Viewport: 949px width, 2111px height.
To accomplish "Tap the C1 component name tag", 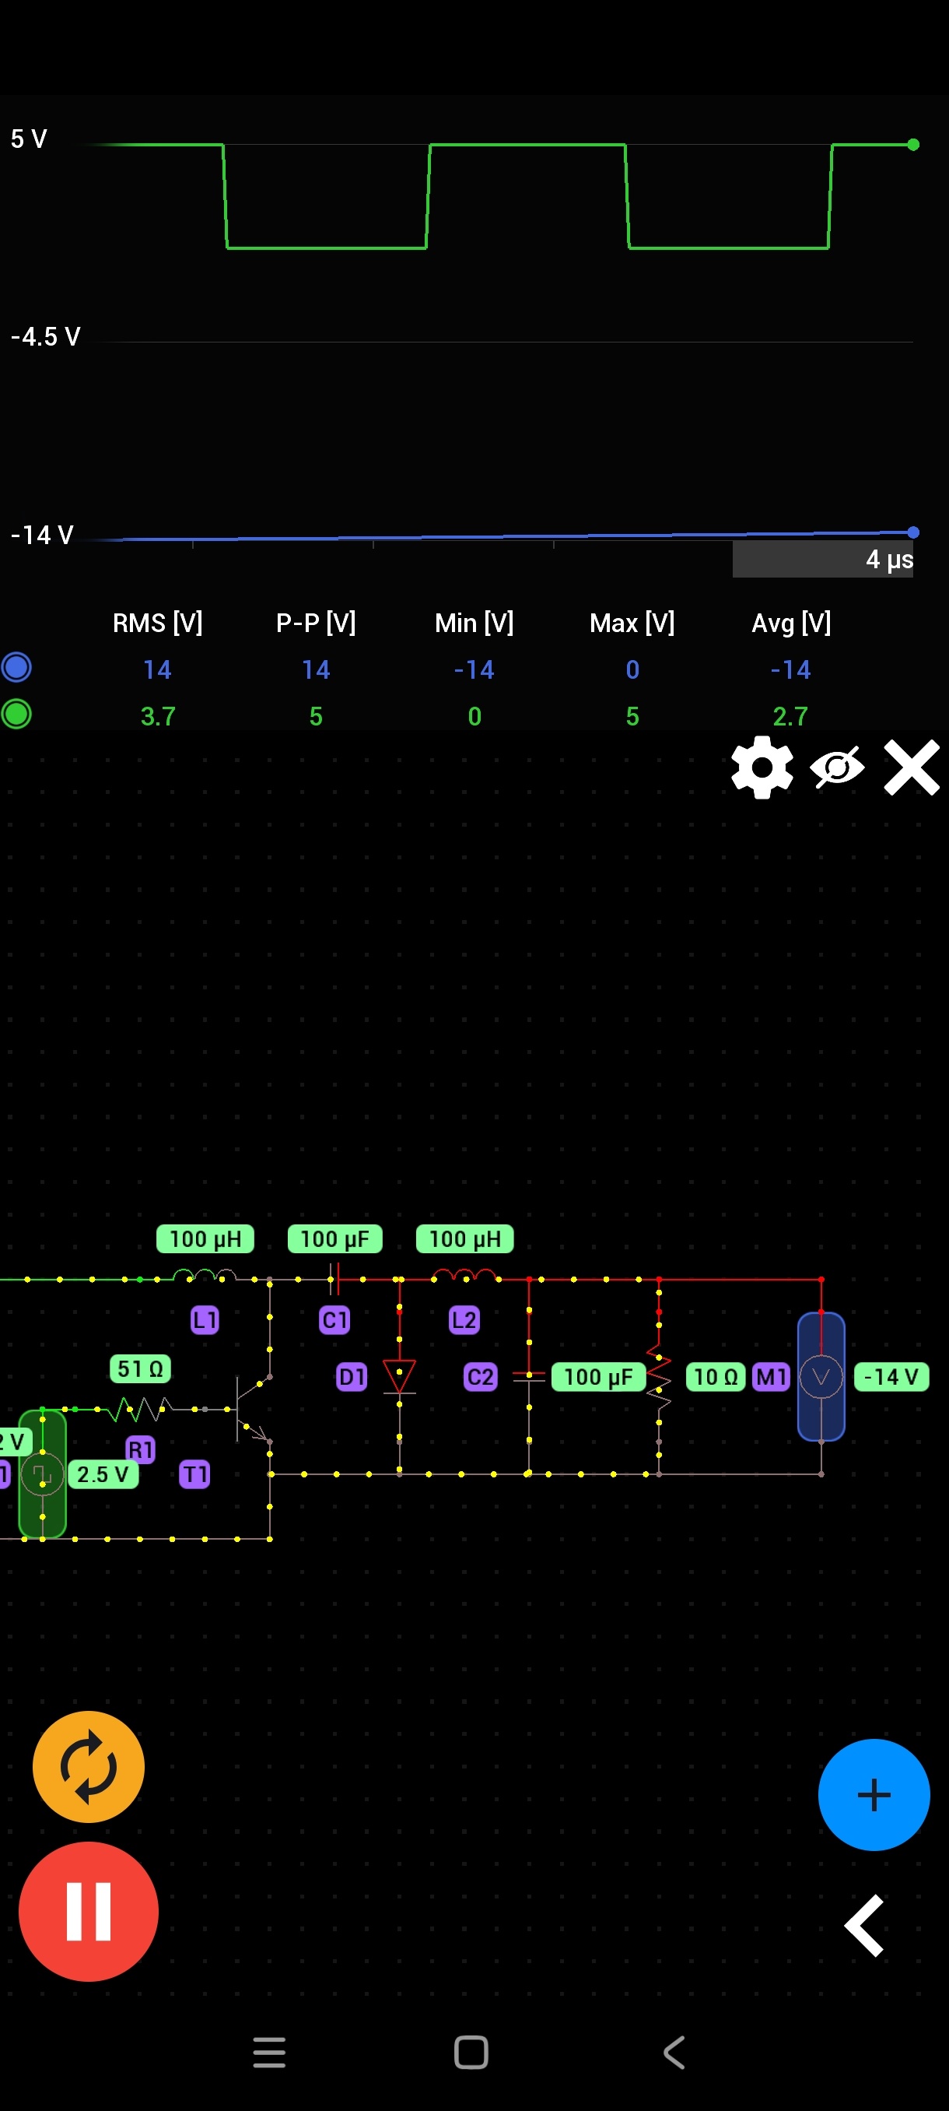I will tap(334, 1319).
